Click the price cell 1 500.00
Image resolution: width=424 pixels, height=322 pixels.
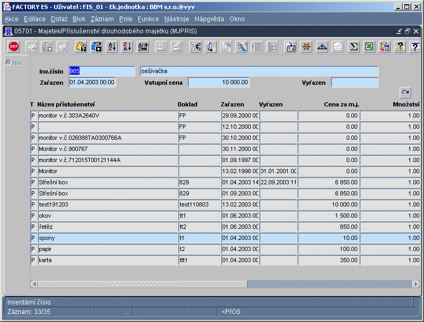328,216
